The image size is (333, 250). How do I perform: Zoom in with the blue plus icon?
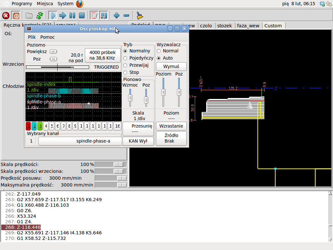pyautogui.click(x=117, y=16)
